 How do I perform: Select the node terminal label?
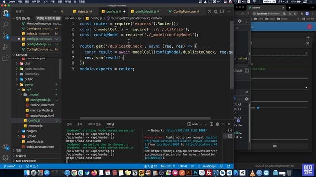193,124
